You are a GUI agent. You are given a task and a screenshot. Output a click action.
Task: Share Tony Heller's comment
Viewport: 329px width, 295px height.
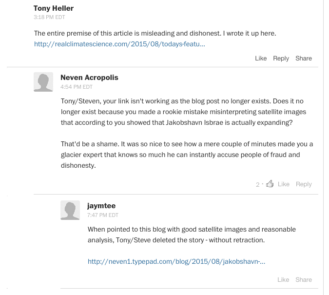pos(303,58)
